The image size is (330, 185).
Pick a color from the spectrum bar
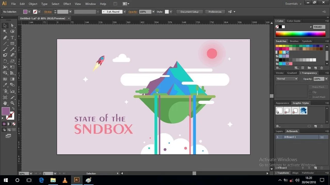click(301, 34)
